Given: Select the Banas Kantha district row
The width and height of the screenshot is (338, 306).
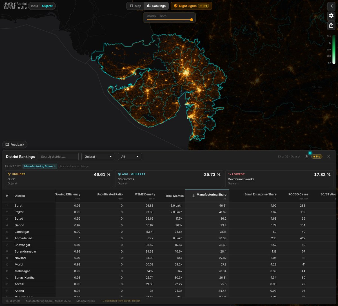Looking at the screenshot, I should tap(169, 278).
